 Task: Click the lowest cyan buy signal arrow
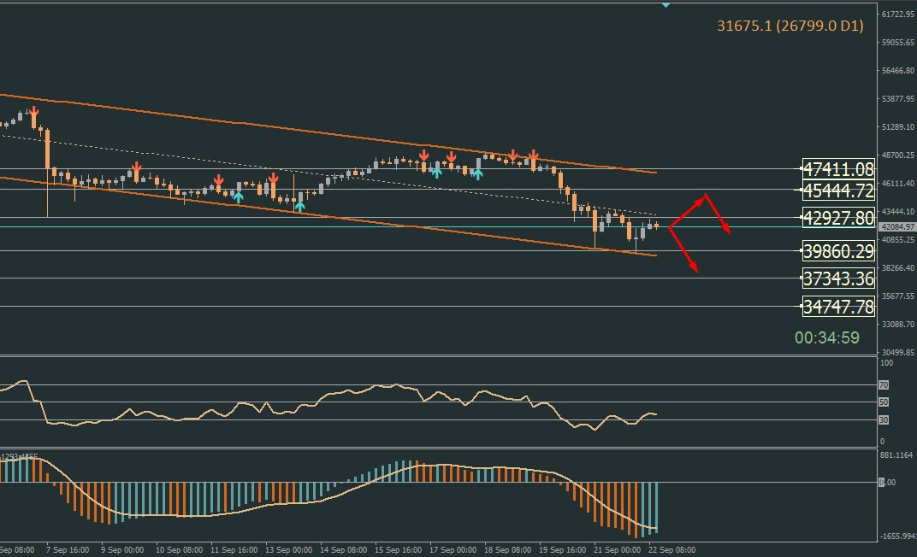[300, 206]
